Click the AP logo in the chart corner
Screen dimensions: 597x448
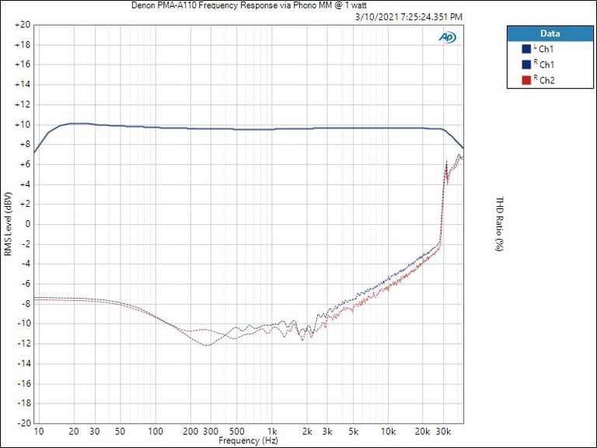click(x=448, y=37)
